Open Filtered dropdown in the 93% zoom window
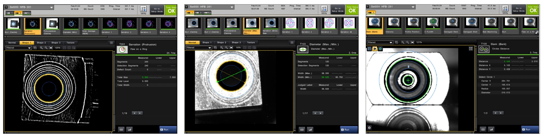The image size is (544, 138). (x=210, y=48)
